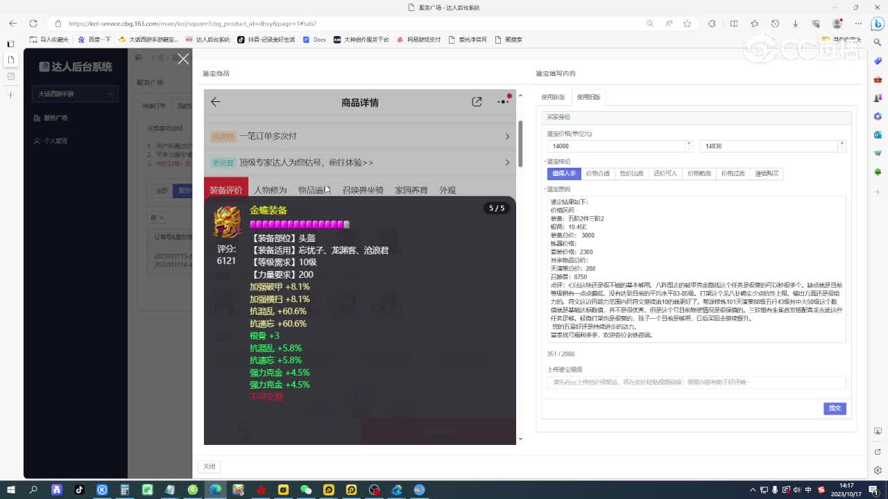Add this page to favorites with the star icon

pyautogui.click(x=688, y=24)
